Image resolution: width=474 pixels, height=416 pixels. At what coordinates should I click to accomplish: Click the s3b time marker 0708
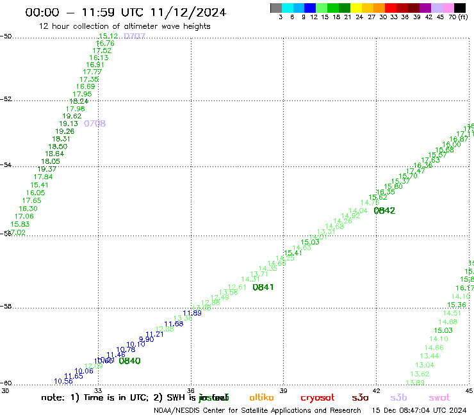tap(95, 124)
